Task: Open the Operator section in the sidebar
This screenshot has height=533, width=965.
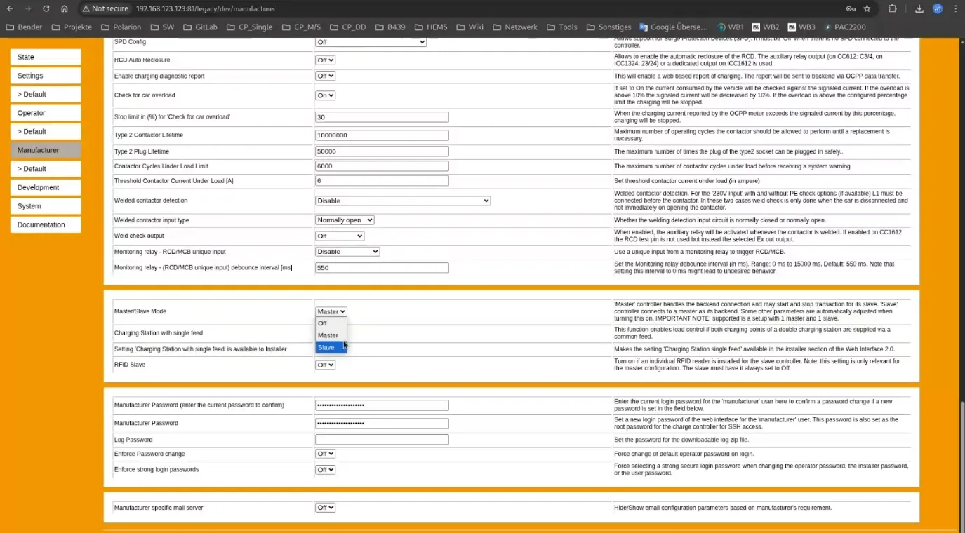Action: (x=46, y=113)
